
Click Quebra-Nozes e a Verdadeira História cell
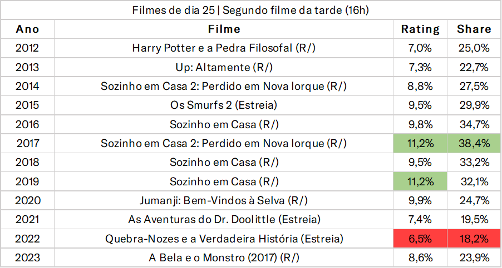point(224,239)
